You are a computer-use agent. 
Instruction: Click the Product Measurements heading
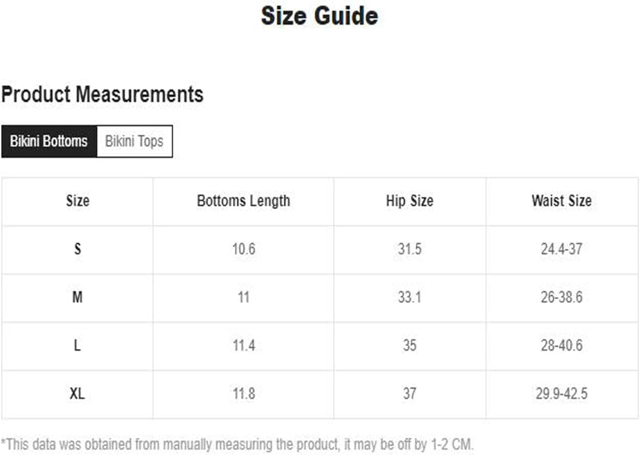point(102,94)
